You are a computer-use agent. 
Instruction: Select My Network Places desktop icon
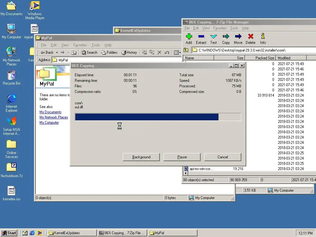point(11,56)
